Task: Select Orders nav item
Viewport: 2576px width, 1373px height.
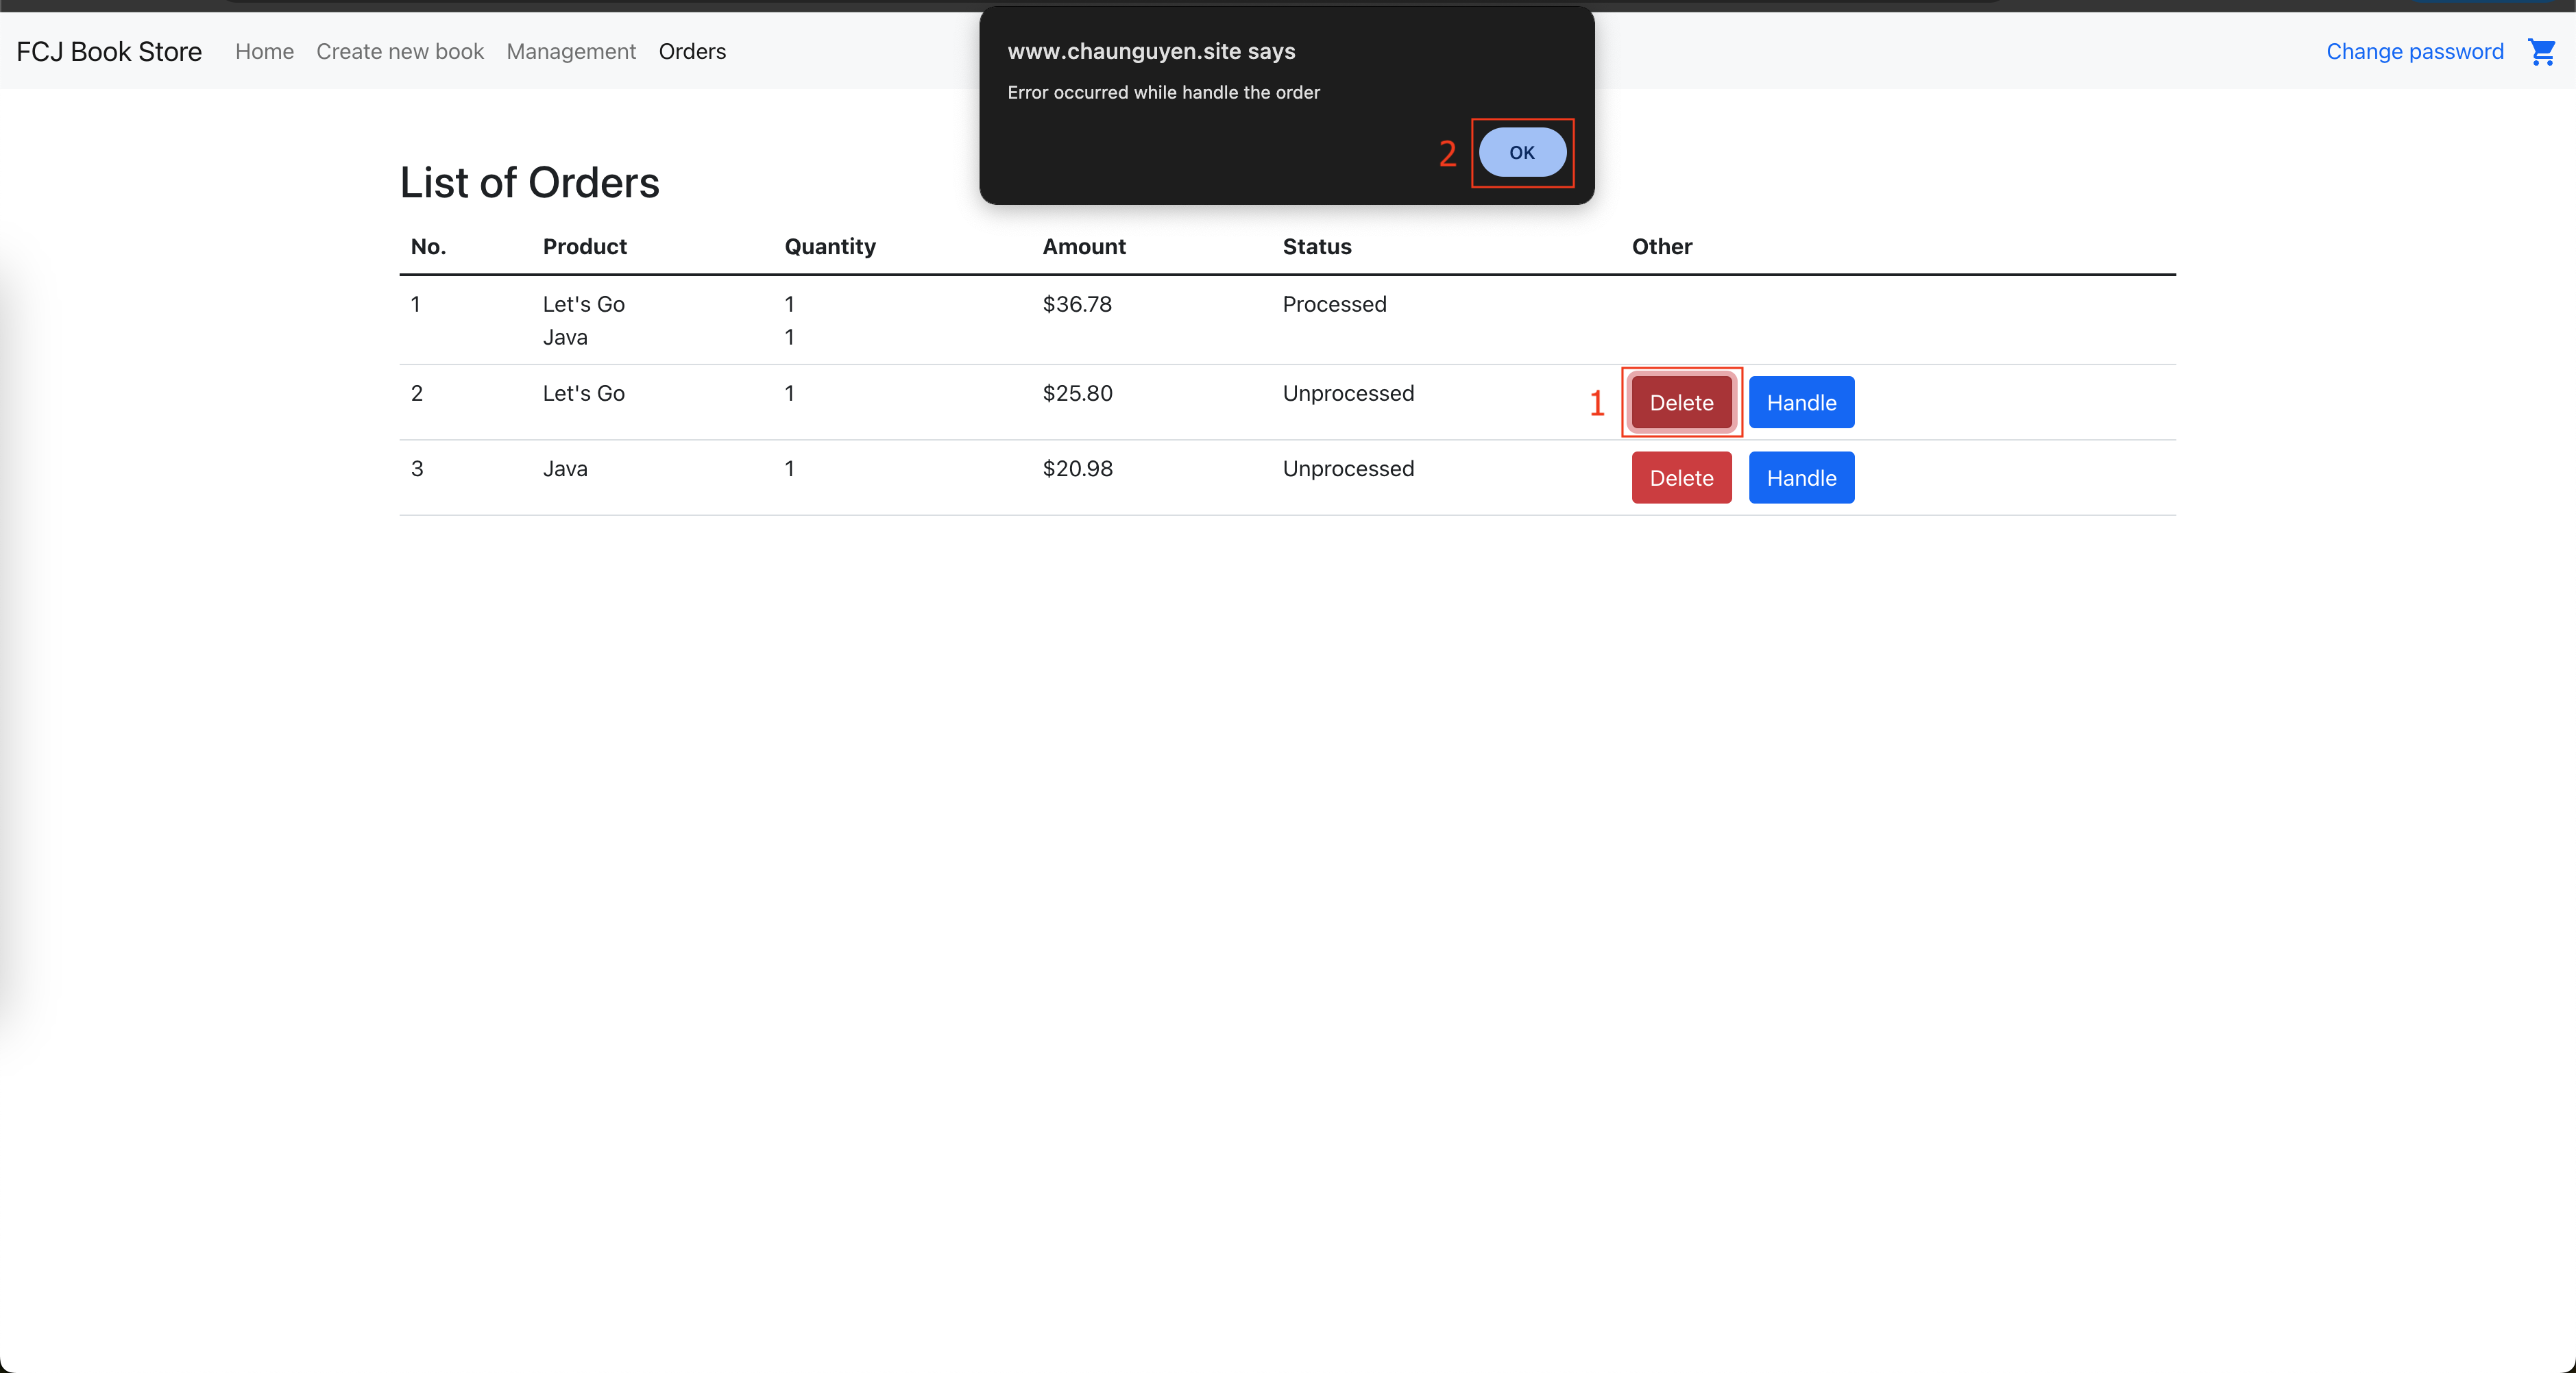Action: click(692, 51)
